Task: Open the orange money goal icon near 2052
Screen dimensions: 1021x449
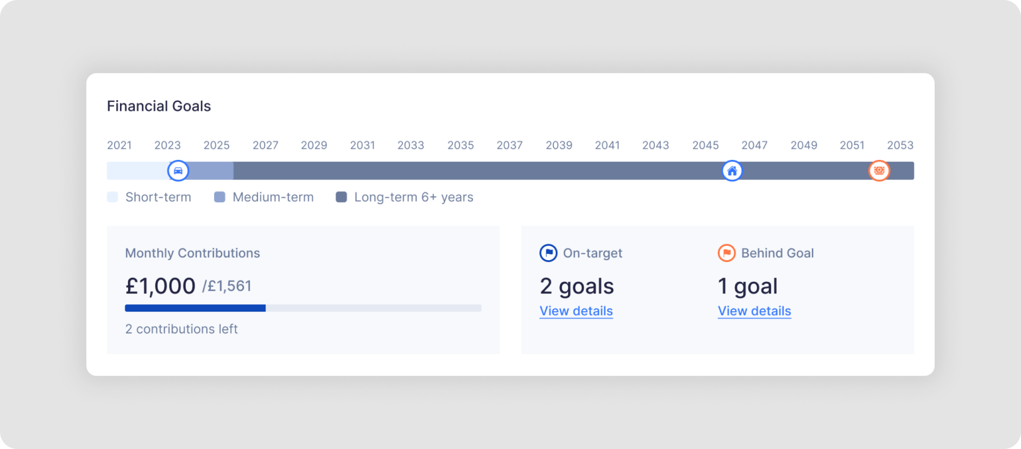Action: pyautogui.click(x=880, y=170)
